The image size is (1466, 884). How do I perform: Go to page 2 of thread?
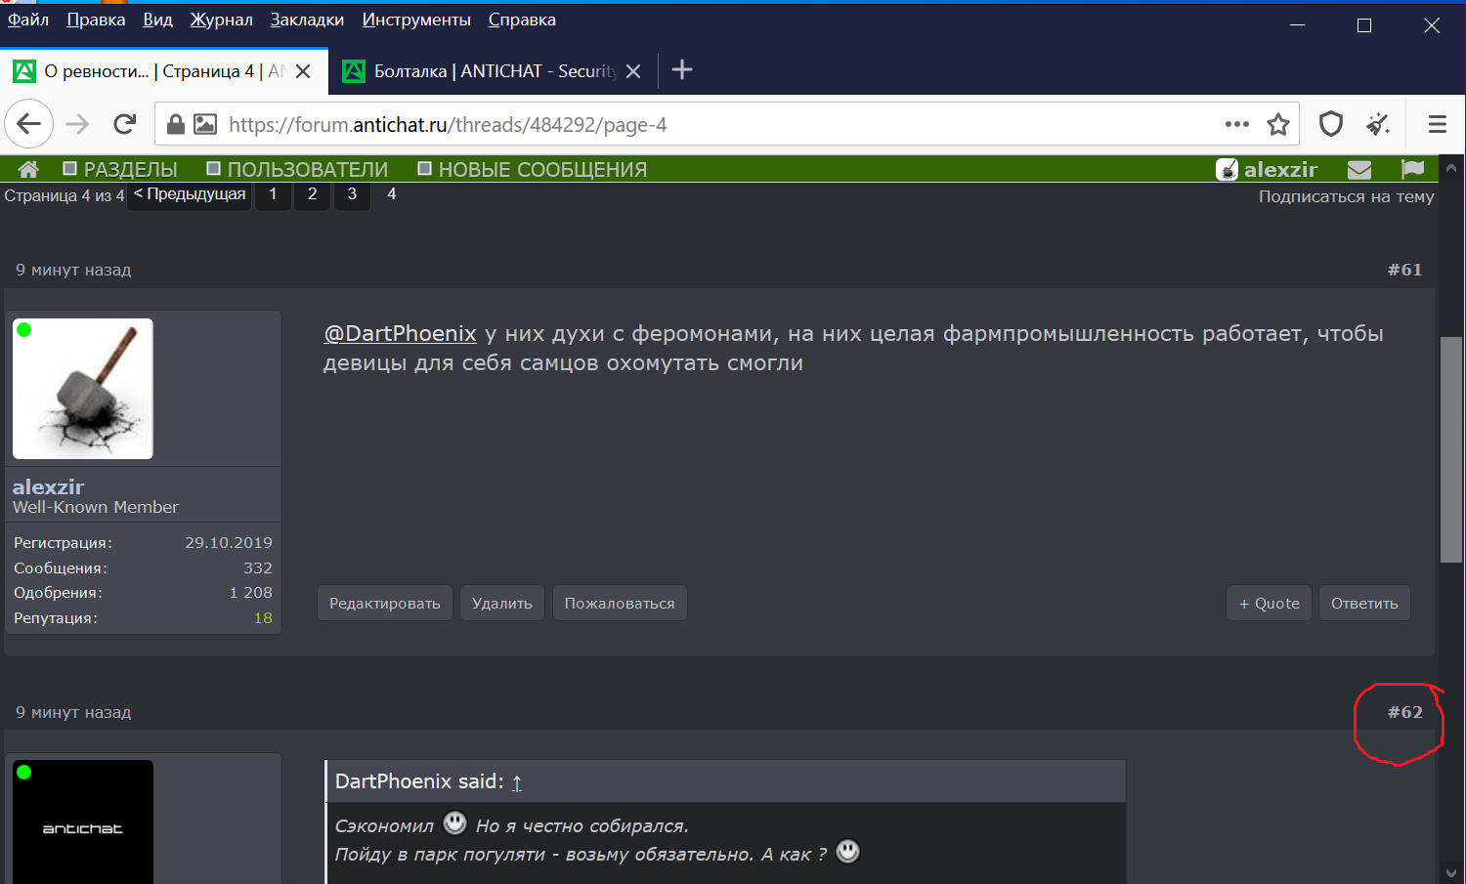(313, 194)
